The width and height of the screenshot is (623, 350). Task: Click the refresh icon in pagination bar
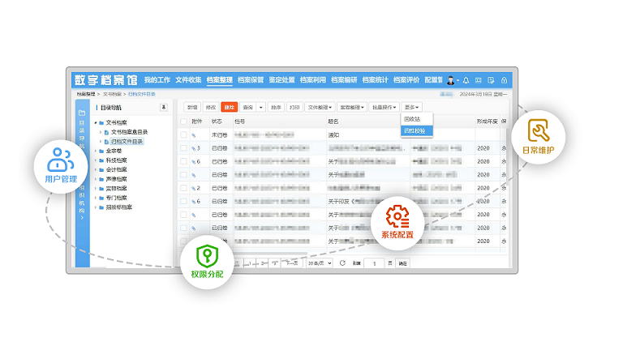pyautogui.click(x=342, y=263)
